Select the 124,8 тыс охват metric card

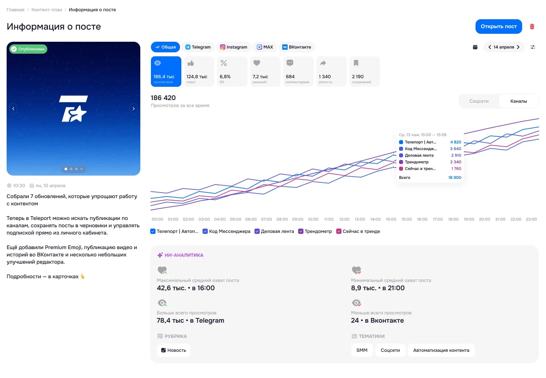199,72
